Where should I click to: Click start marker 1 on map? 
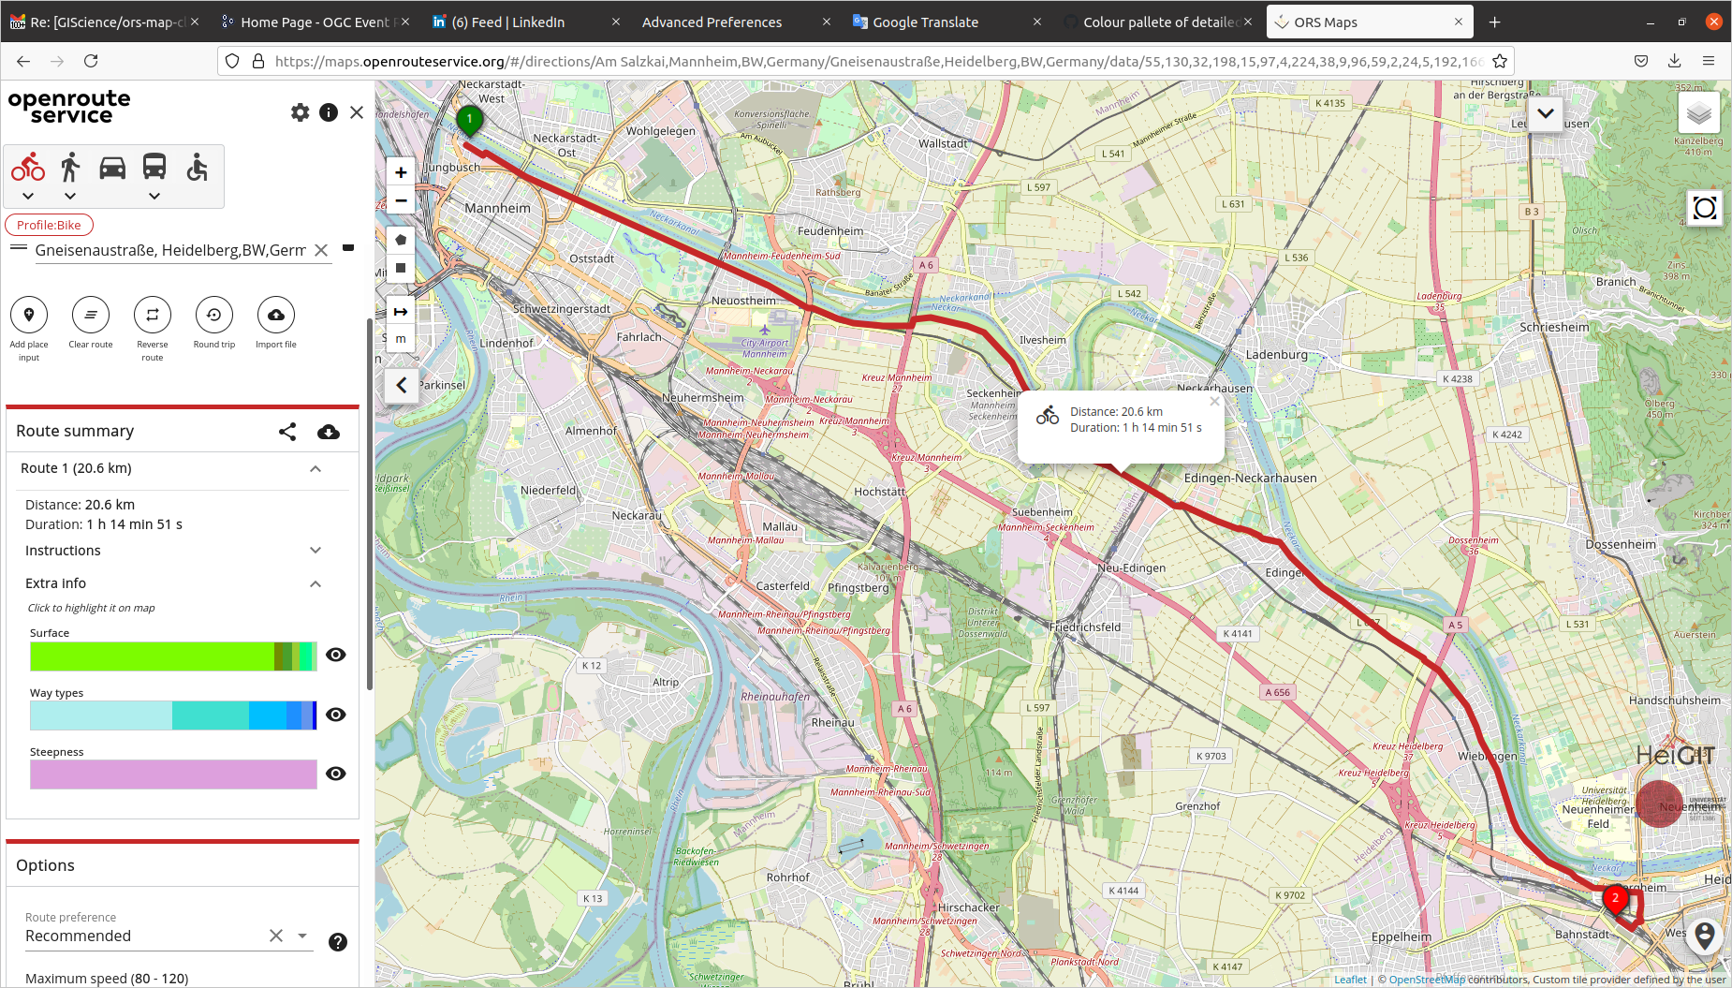coord(469,120)
